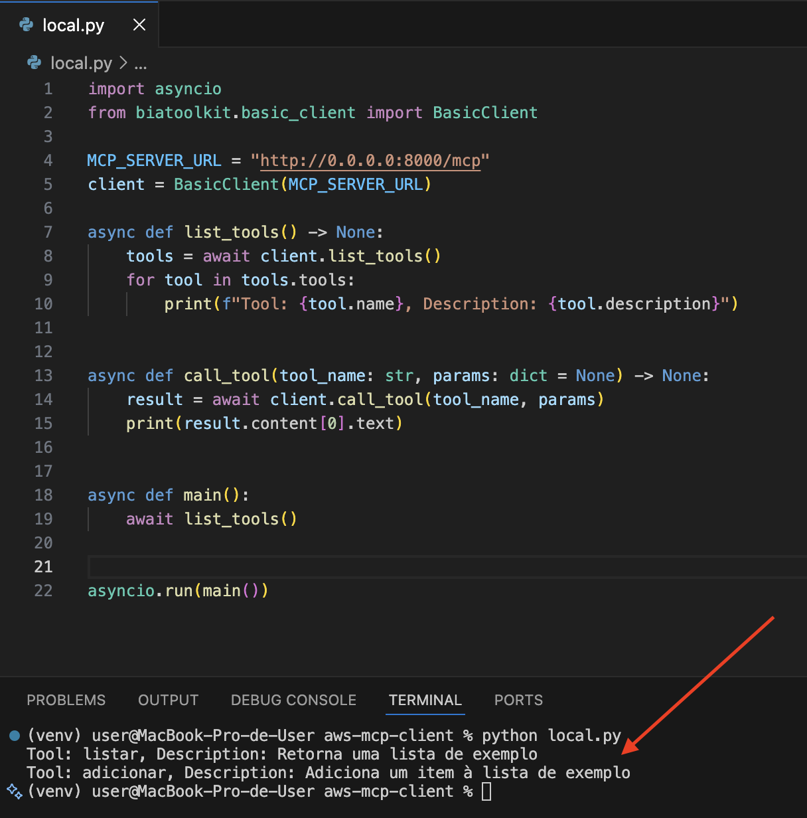The width and height of the screenshot is (807, 818).
Task: Click line number 13 in the gutter
Action: tap(43, 376)
